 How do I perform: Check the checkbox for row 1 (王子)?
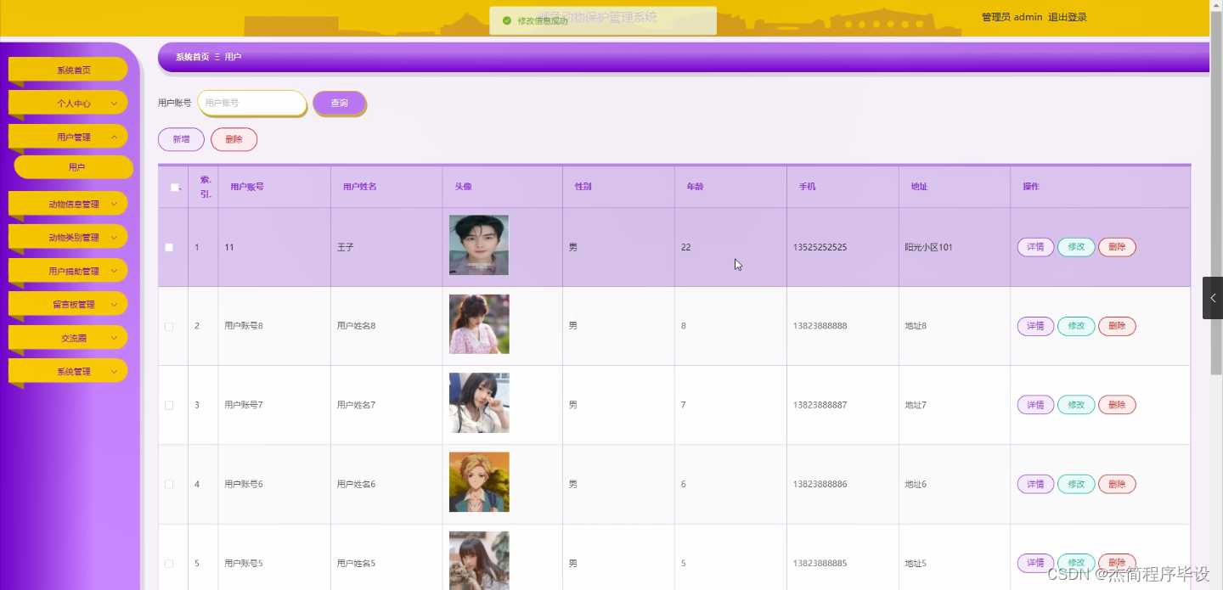[169, 247]
